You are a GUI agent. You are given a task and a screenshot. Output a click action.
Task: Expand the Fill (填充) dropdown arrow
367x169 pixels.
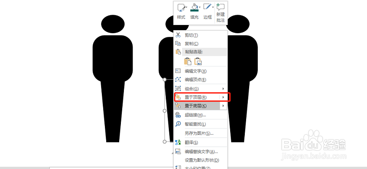[x=199, y=7]
